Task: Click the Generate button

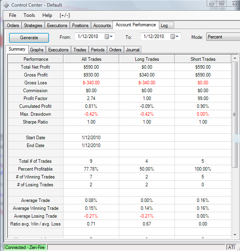Action: coord(29,38)
